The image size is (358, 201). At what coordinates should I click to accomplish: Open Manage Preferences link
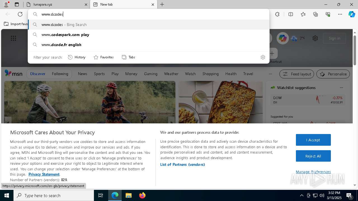313,172
